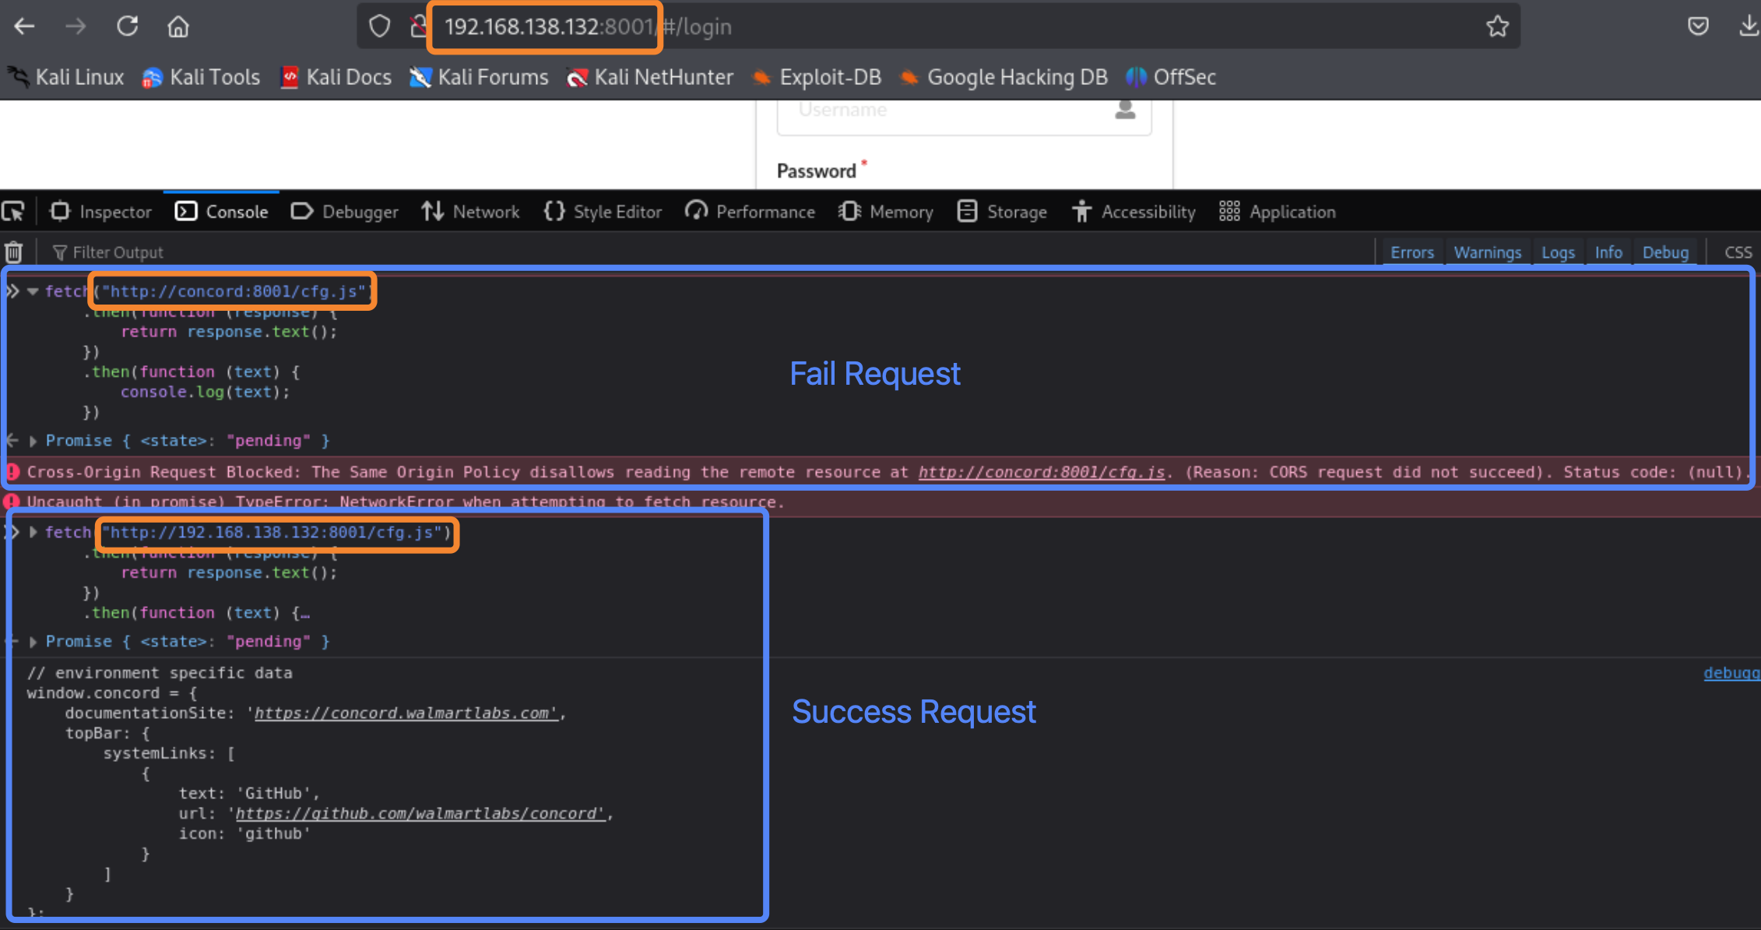This screenshot has height=930, width=1761.
Task: Open the github.com/walmartlabs/concord link
Action: tap(420, 813)
